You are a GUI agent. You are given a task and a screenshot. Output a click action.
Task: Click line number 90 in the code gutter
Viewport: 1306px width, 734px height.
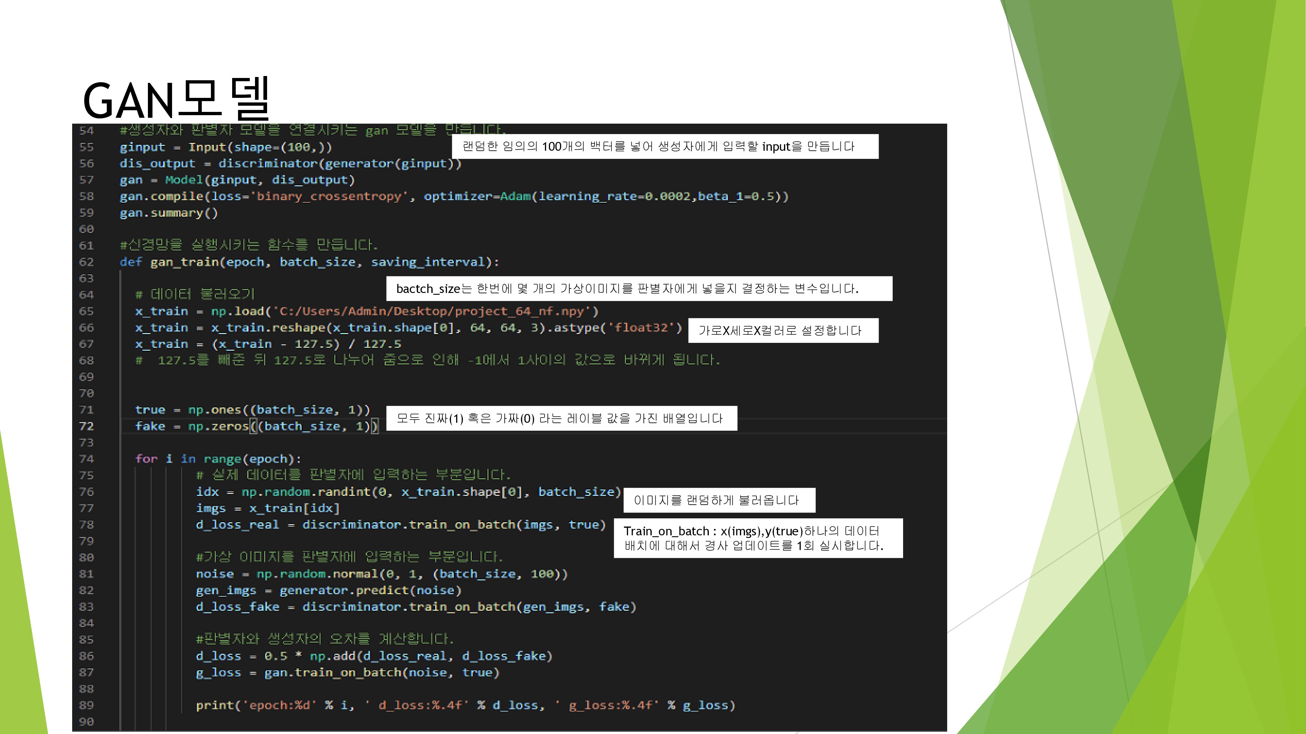[x=87, y=721]
